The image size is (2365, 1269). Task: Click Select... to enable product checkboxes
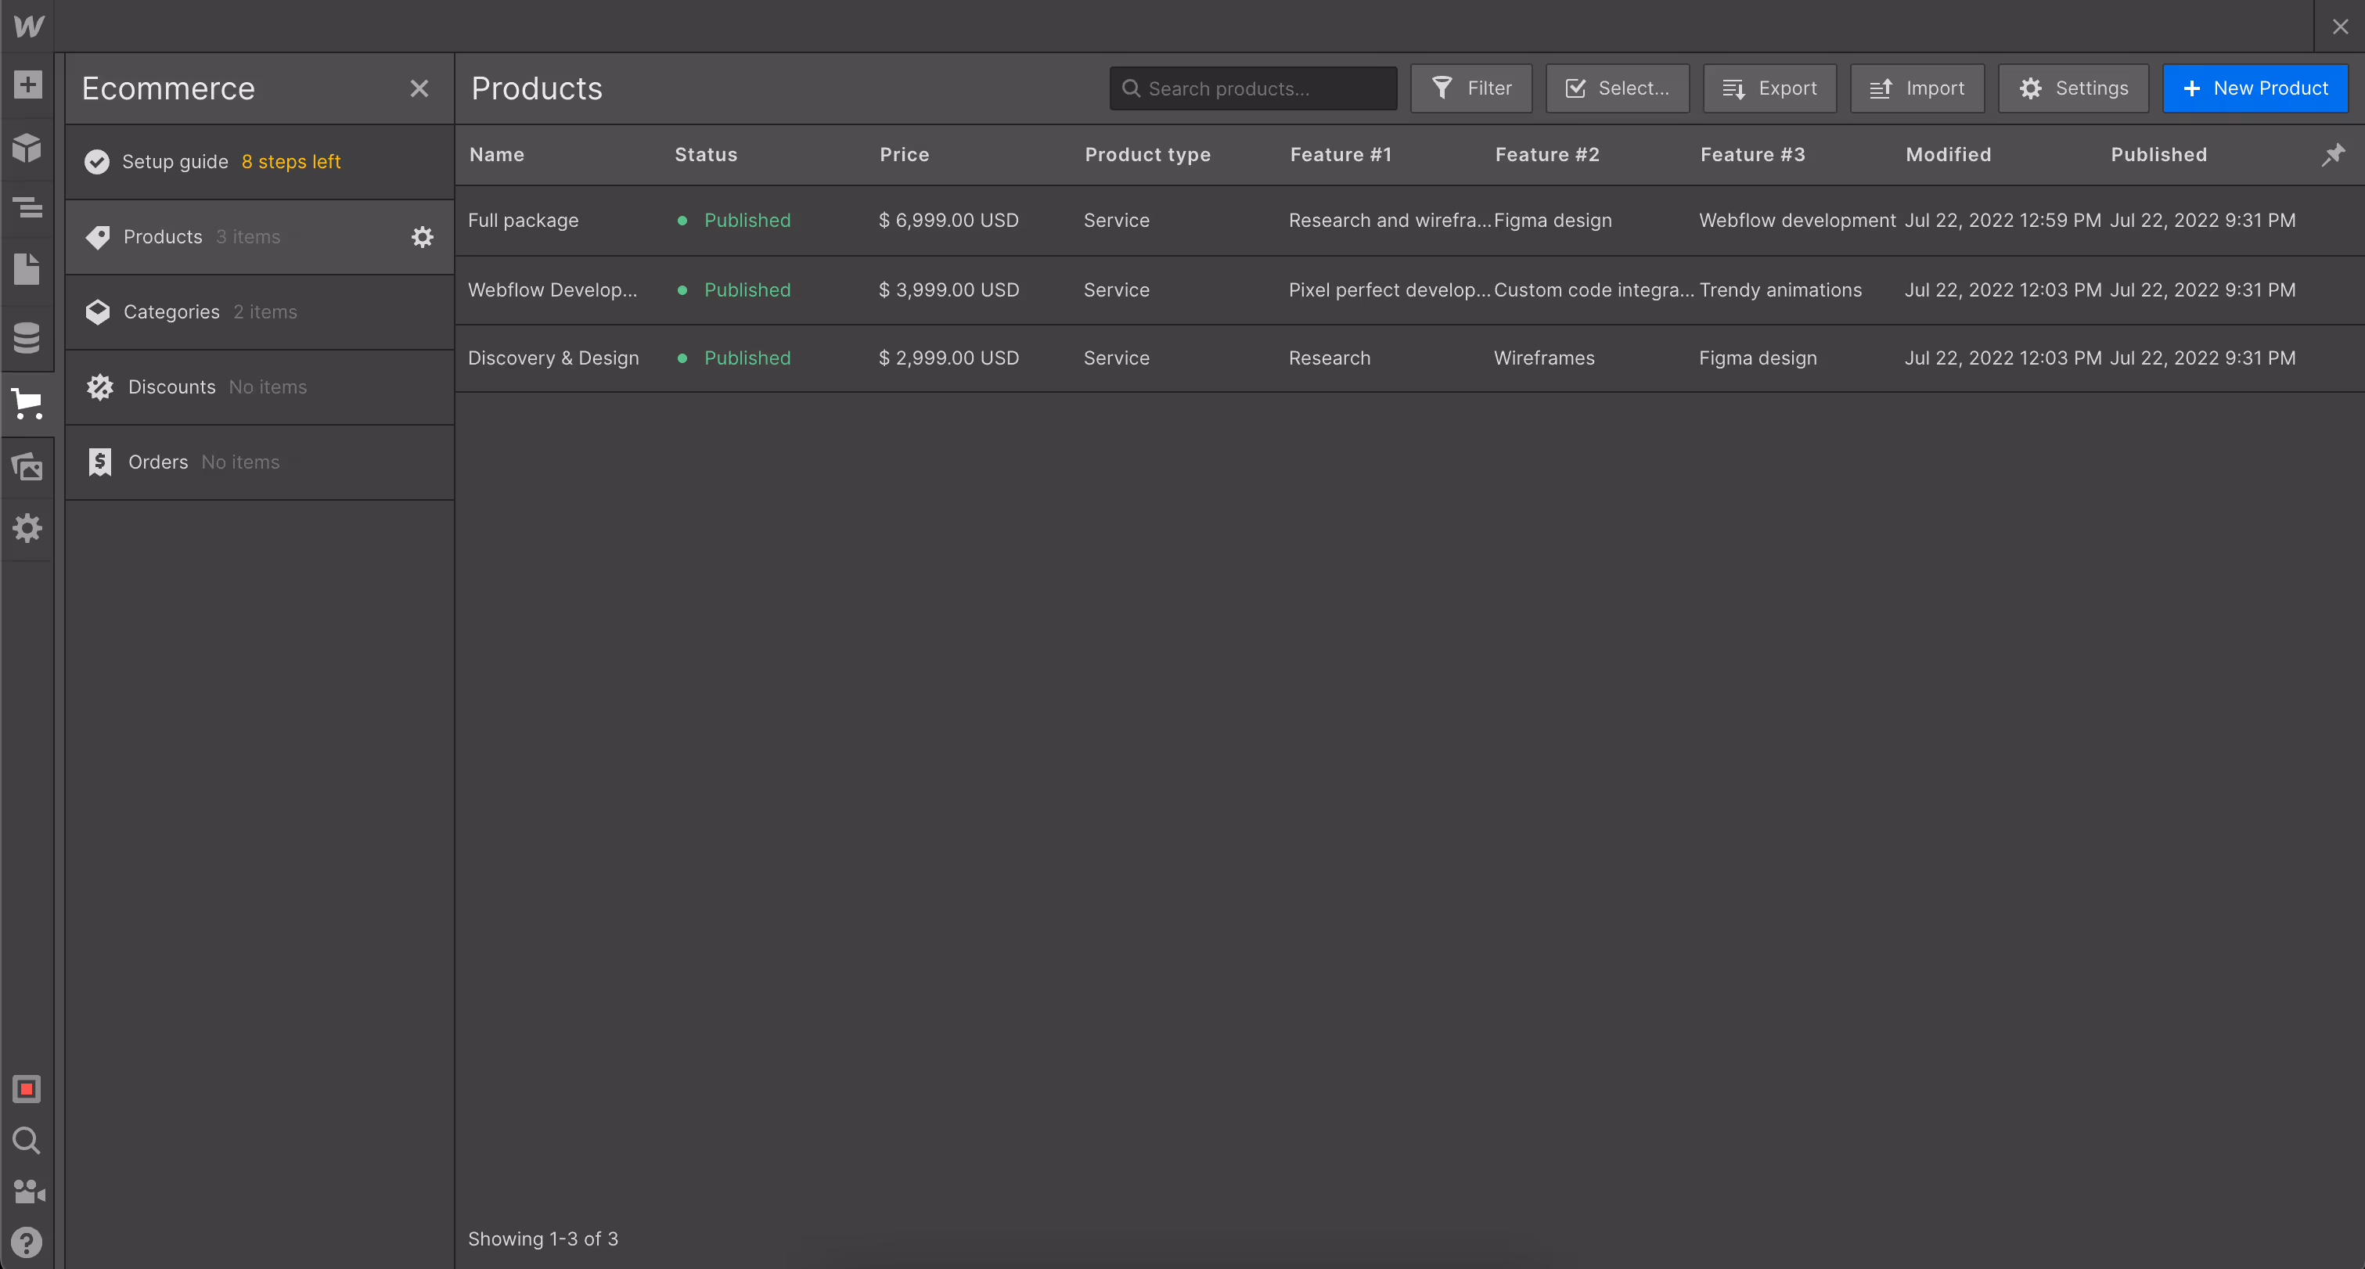pyautogui.click(x=1617, y=88)
